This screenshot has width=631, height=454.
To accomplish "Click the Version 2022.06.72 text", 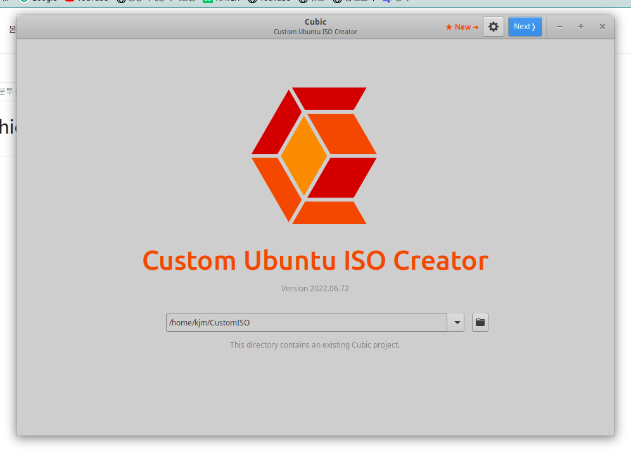I will click(x=315, y=289).
